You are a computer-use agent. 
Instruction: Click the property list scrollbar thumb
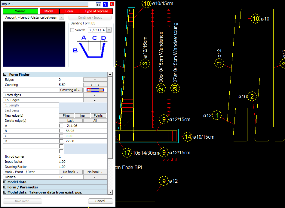(x=110, y=118)
